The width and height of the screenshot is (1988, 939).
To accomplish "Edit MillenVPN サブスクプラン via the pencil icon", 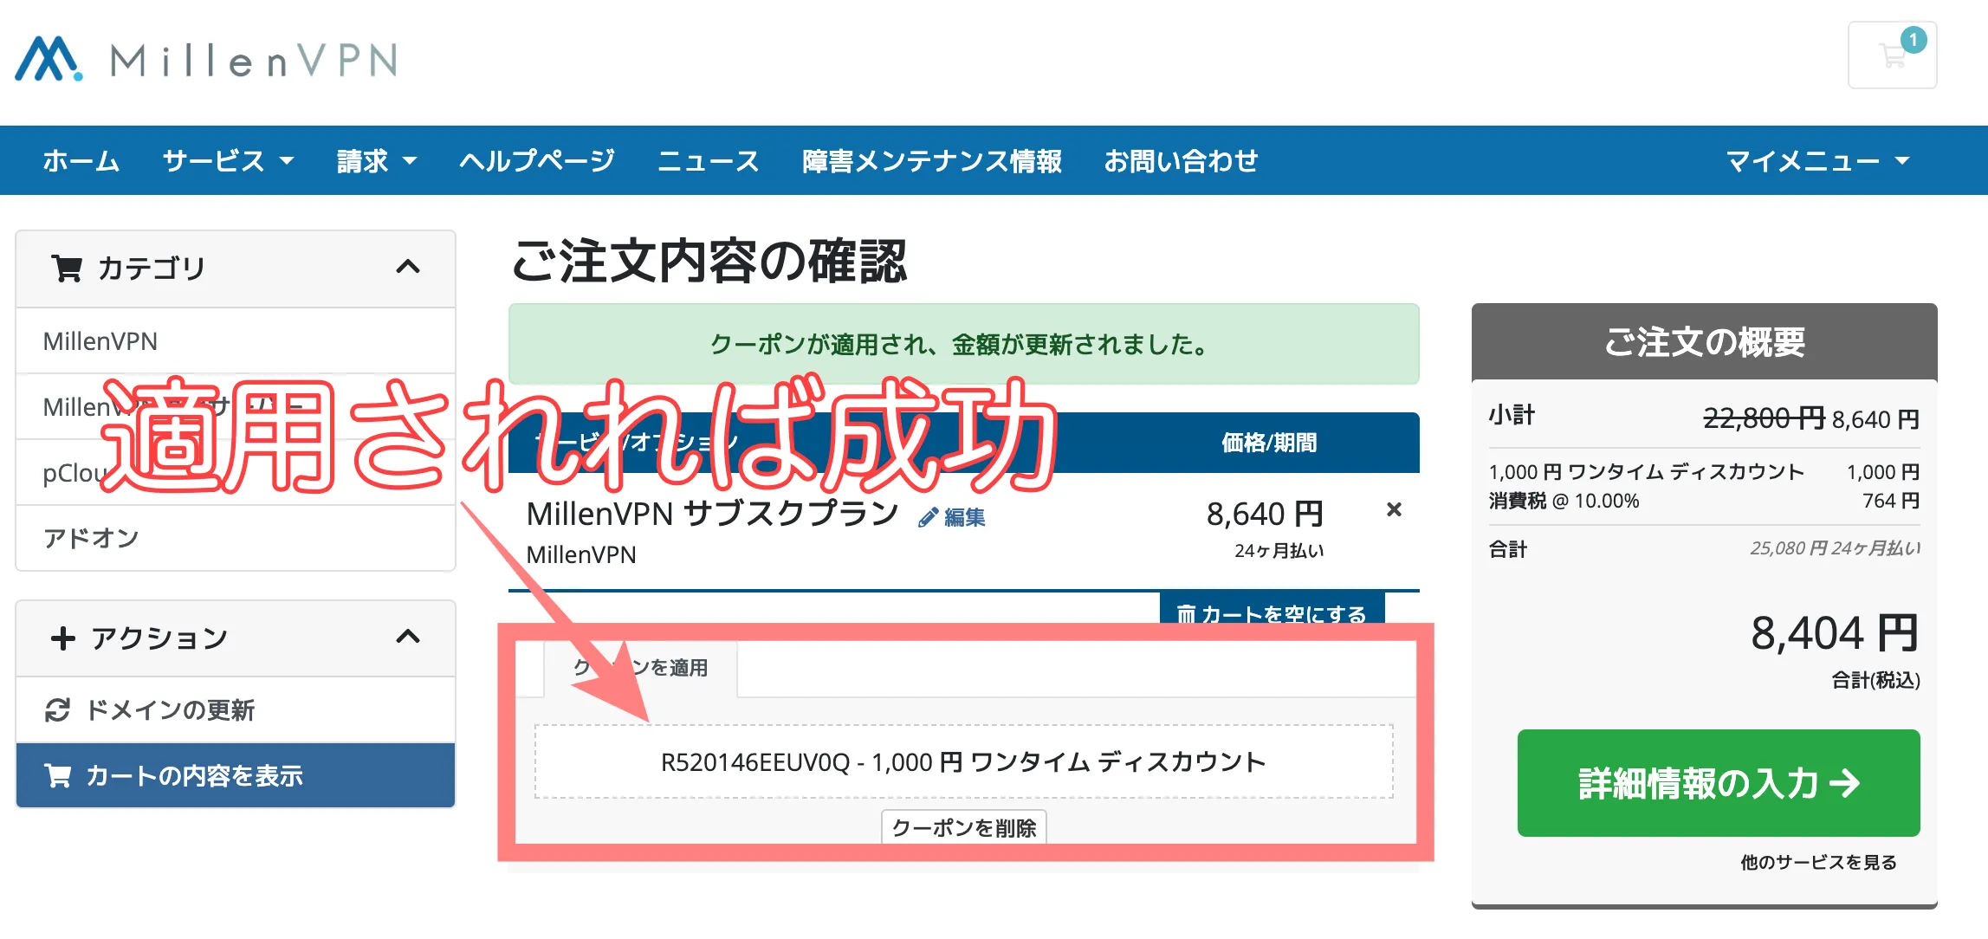I will (927, 516).
